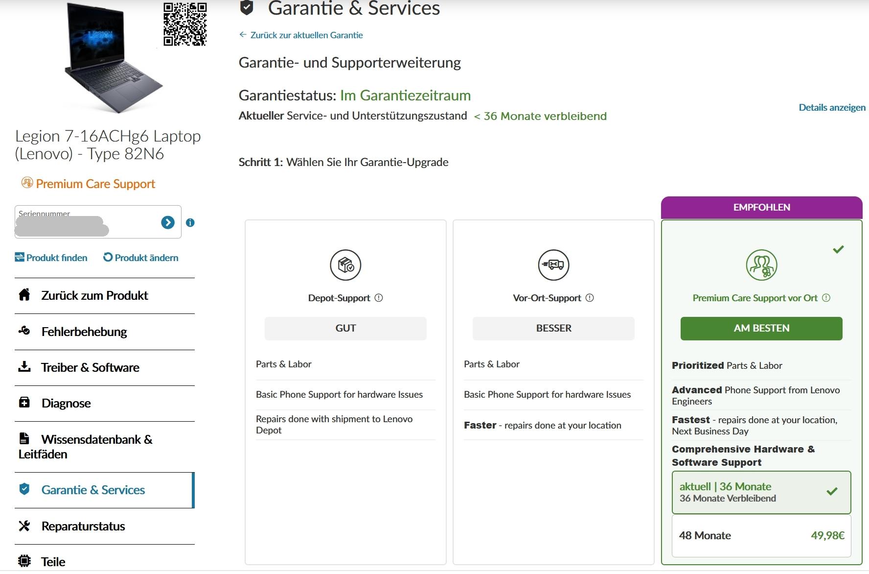The height and width of the screenshot is (574, 869).
Task: Click the Premium Care Support badge icon
Action: point(27,183)
